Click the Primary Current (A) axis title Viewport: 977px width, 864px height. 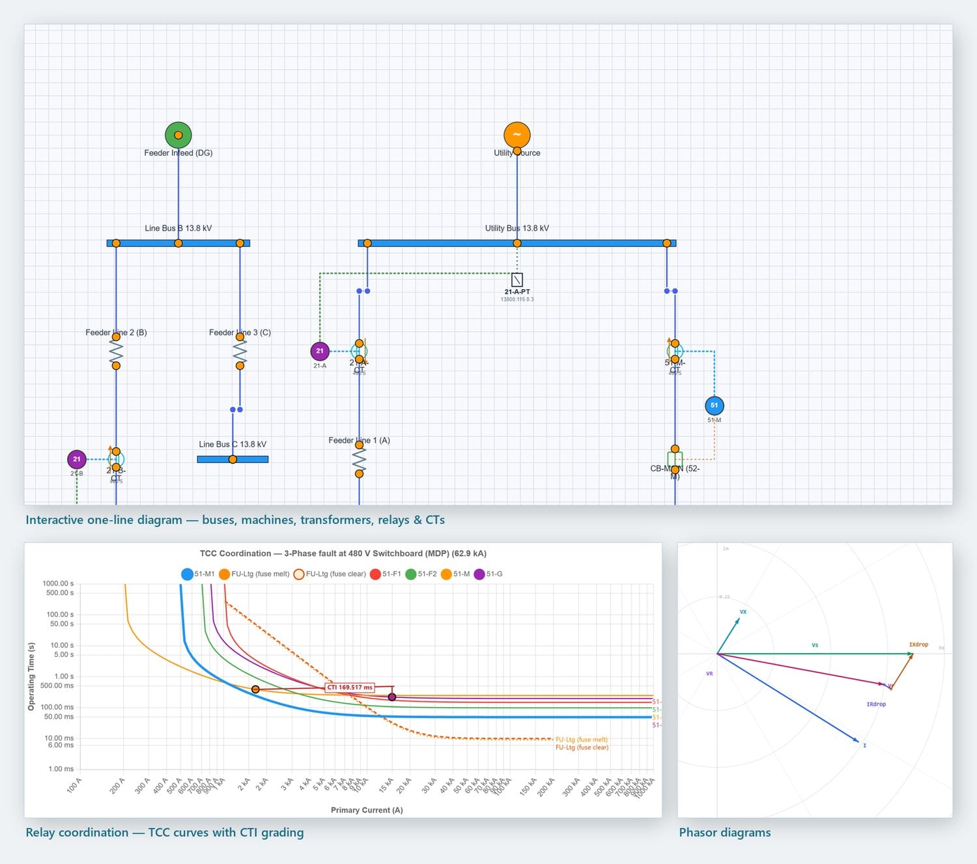point(367,810)
